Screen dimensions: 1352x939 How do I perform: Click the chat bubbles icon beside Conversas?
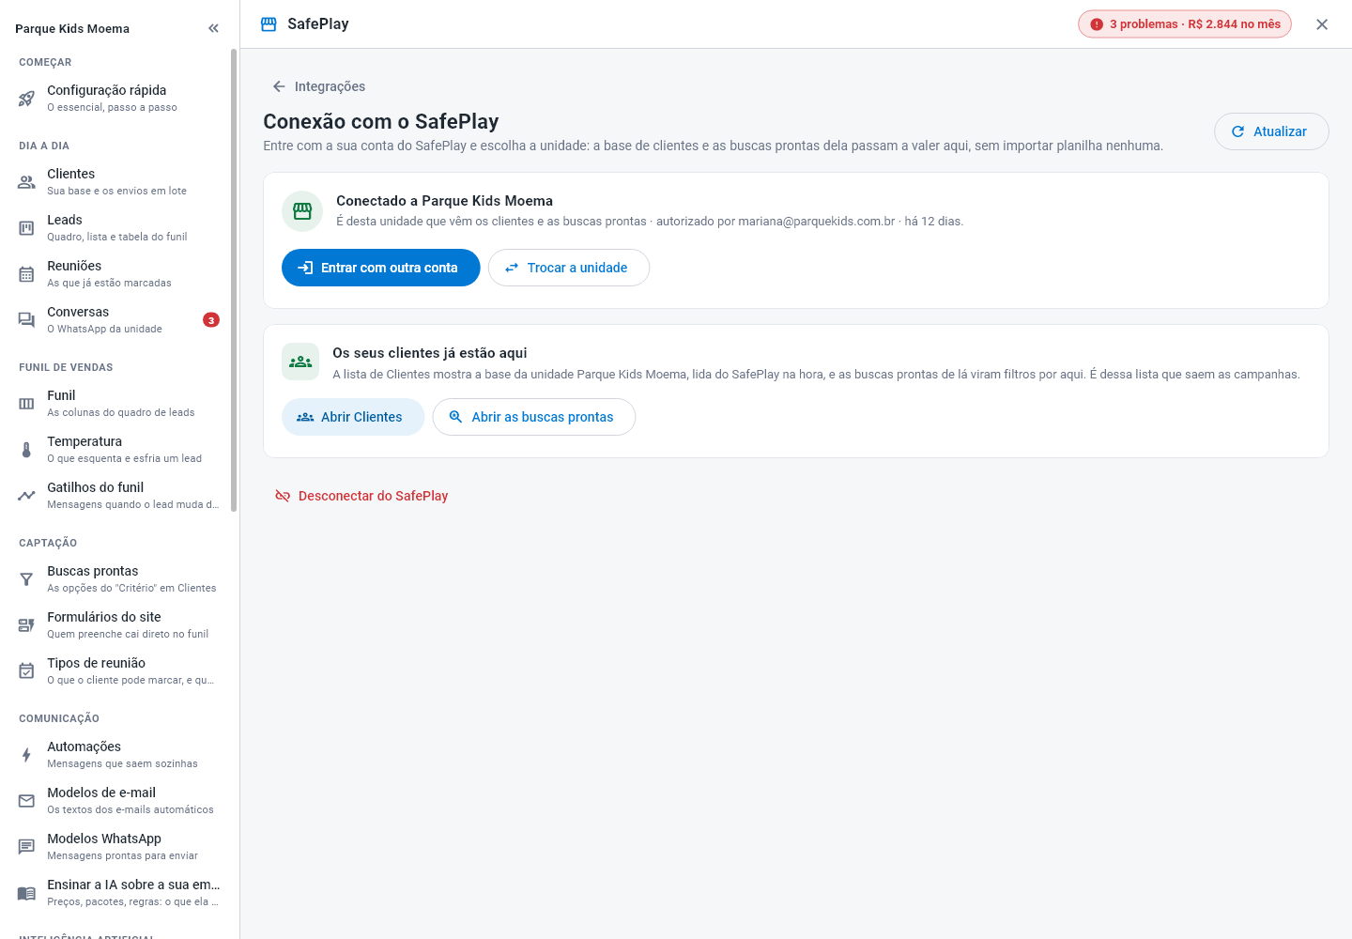tap(26, 320)
